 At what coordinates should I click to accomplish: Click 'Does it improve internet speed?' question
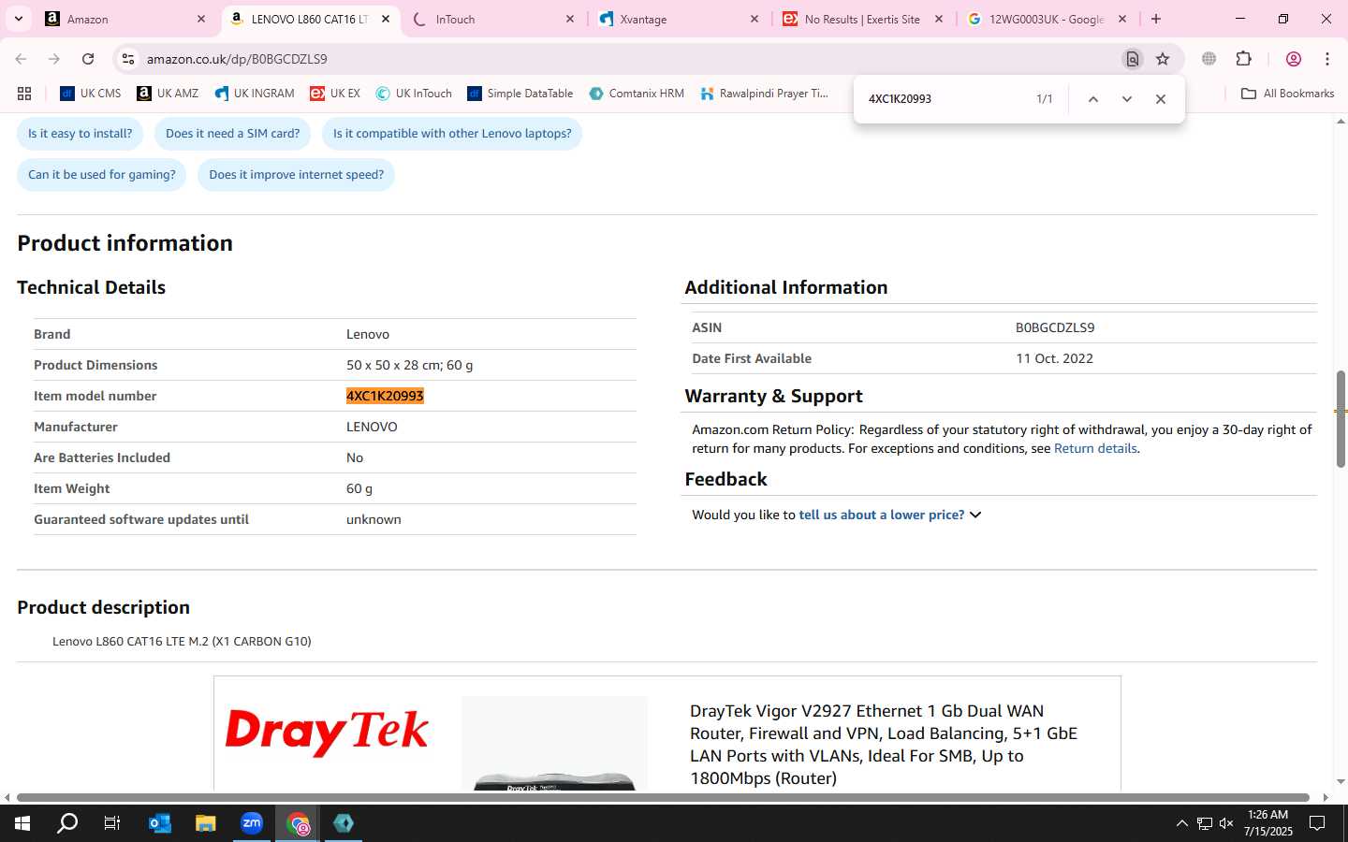click(297, 175)
